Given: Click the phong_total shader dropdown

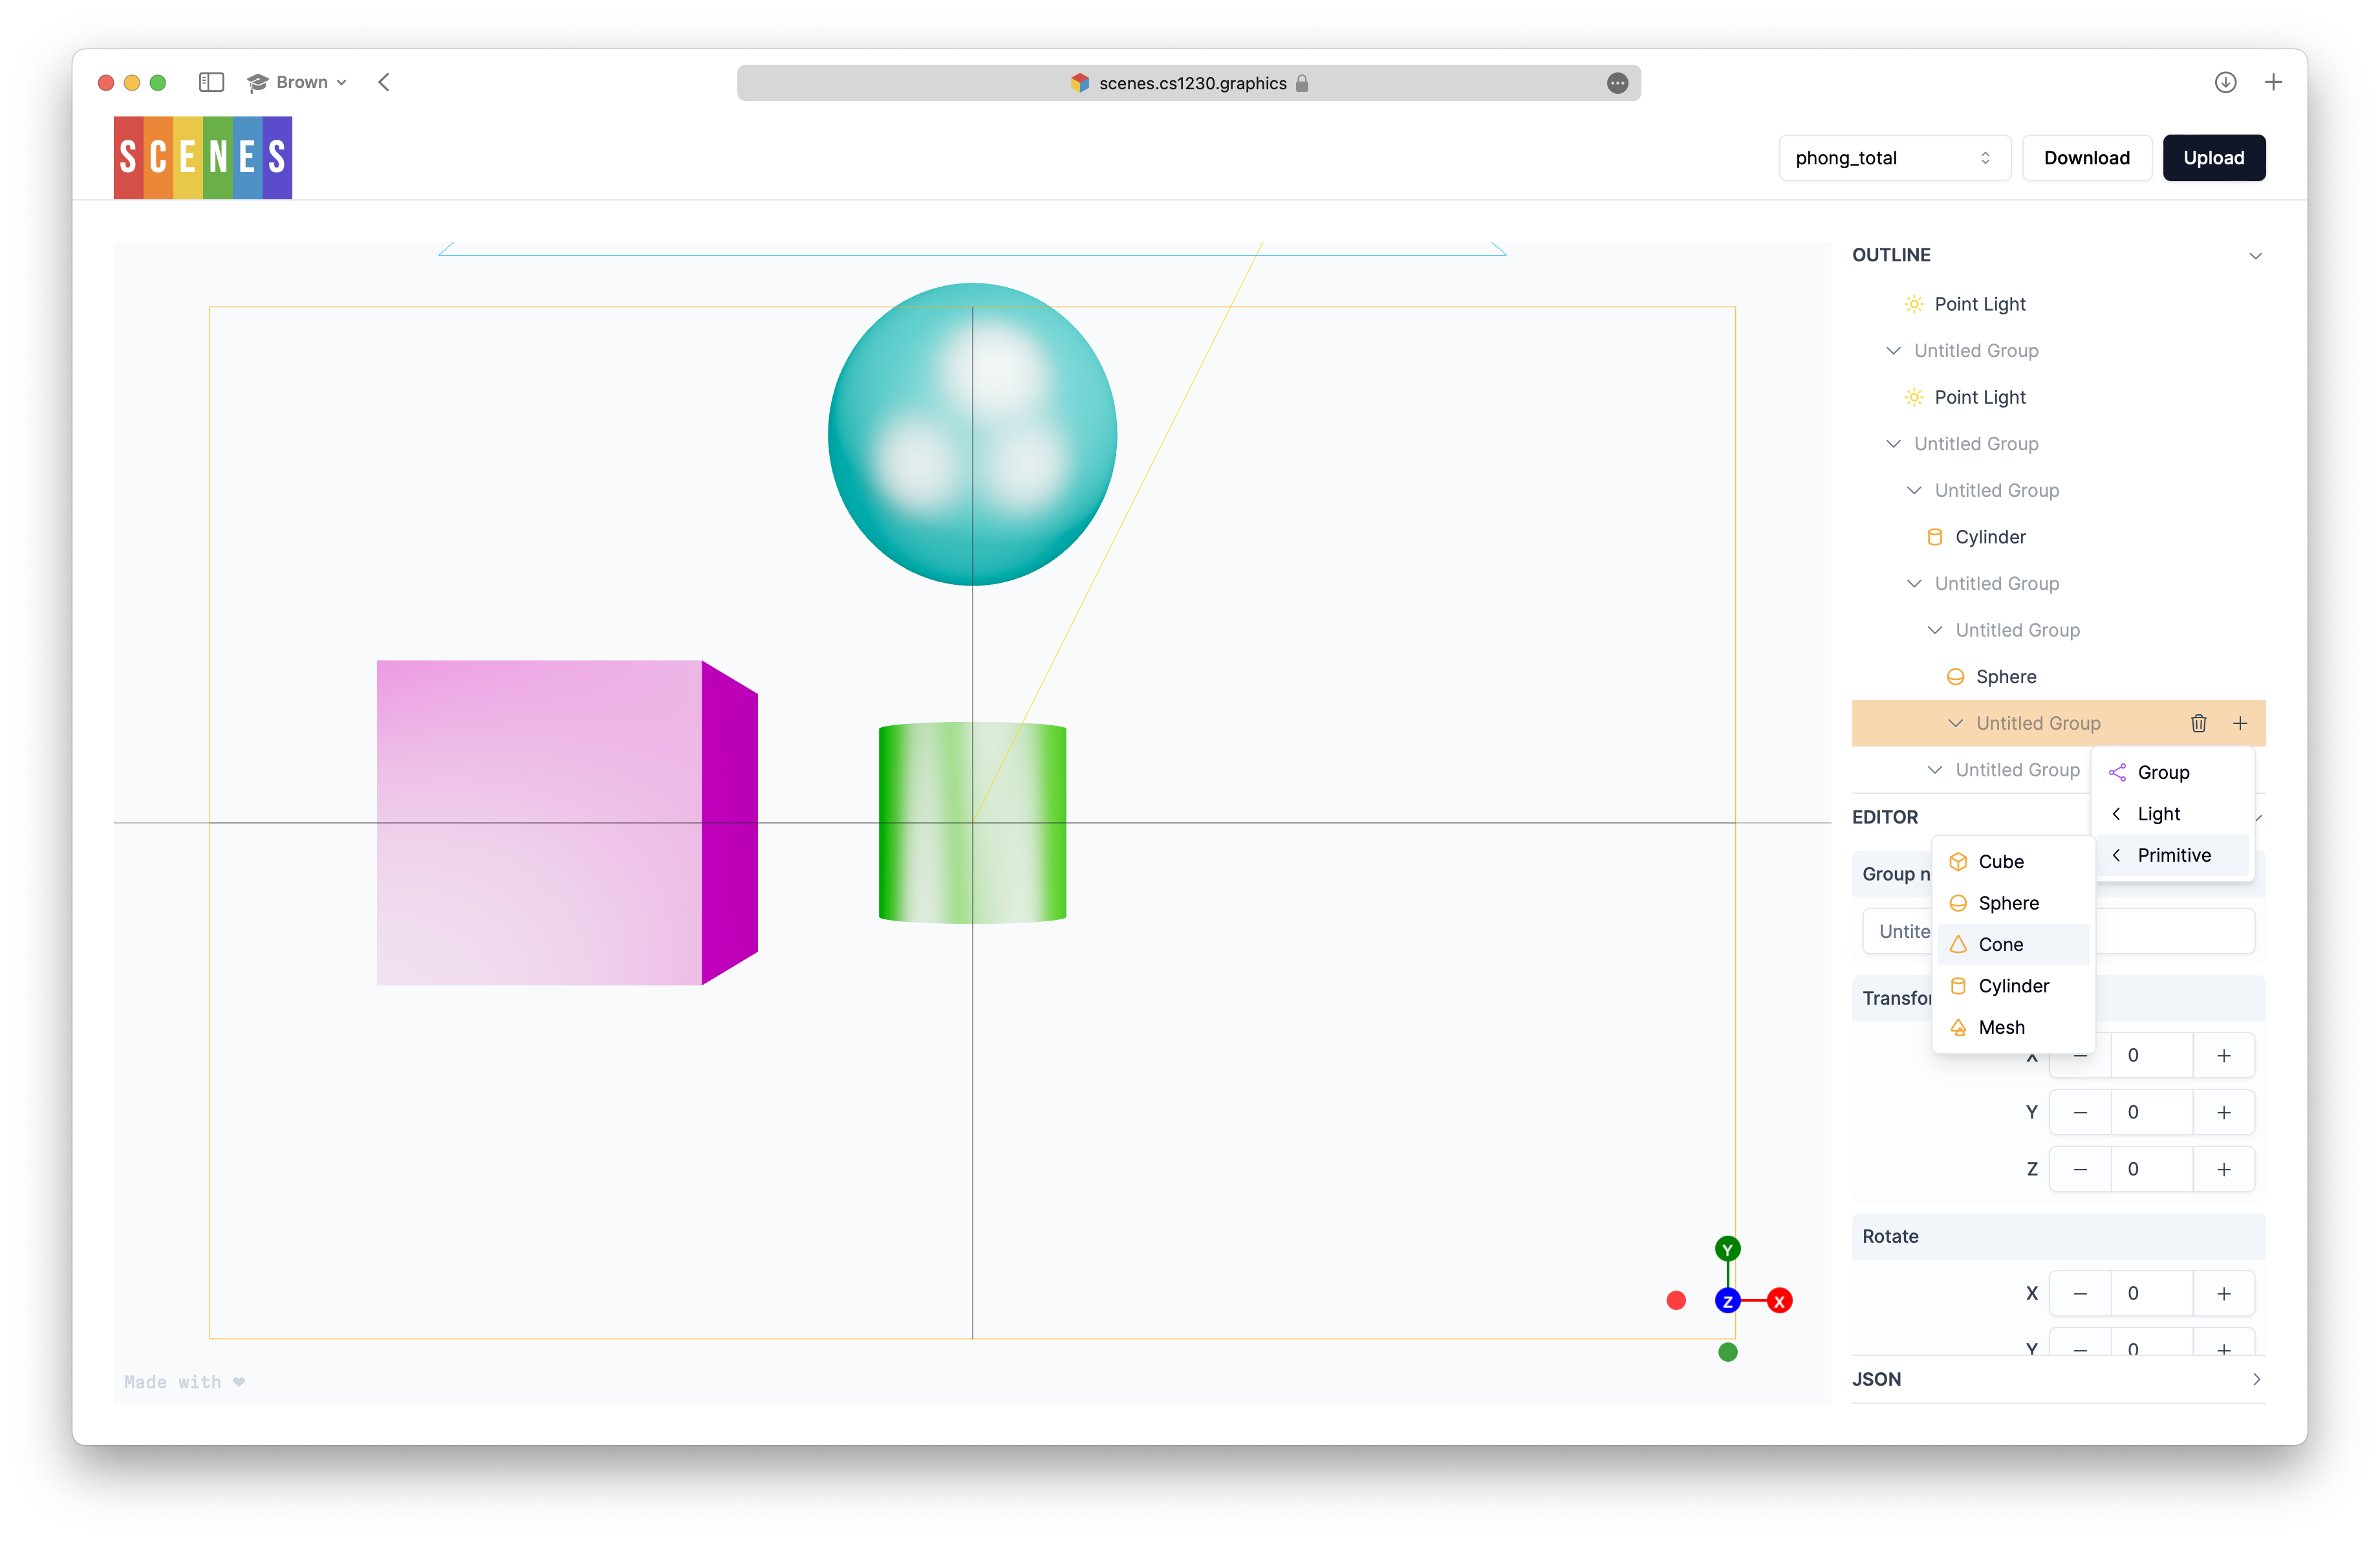Looking at the screenshot, I should point(1891,158).
